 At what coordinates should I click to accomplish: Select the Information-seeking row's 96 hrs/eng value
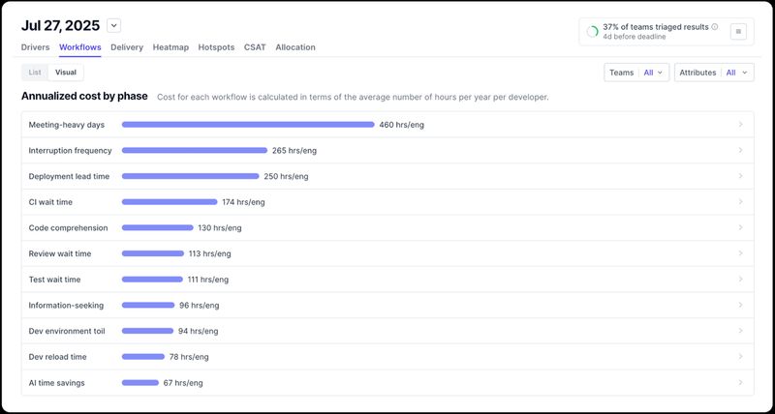tap(200, 306)
